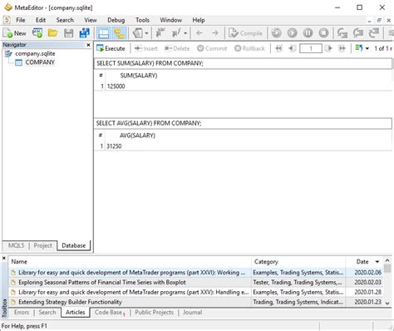Image resolution: width=394 pixels, height=331 pixels.
Task: Execute the SQL query
Action: (111, 48)
